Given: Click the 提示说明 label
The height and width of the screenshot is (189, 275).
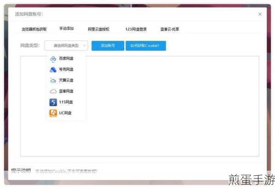Looking at the screenshot, I should [21, 170].
